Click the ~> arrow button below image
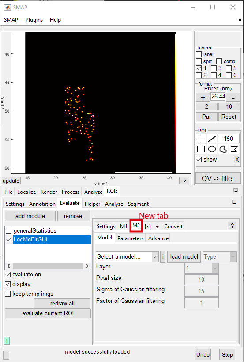Screen dimensions: 244x362 [x=184, y=181]
